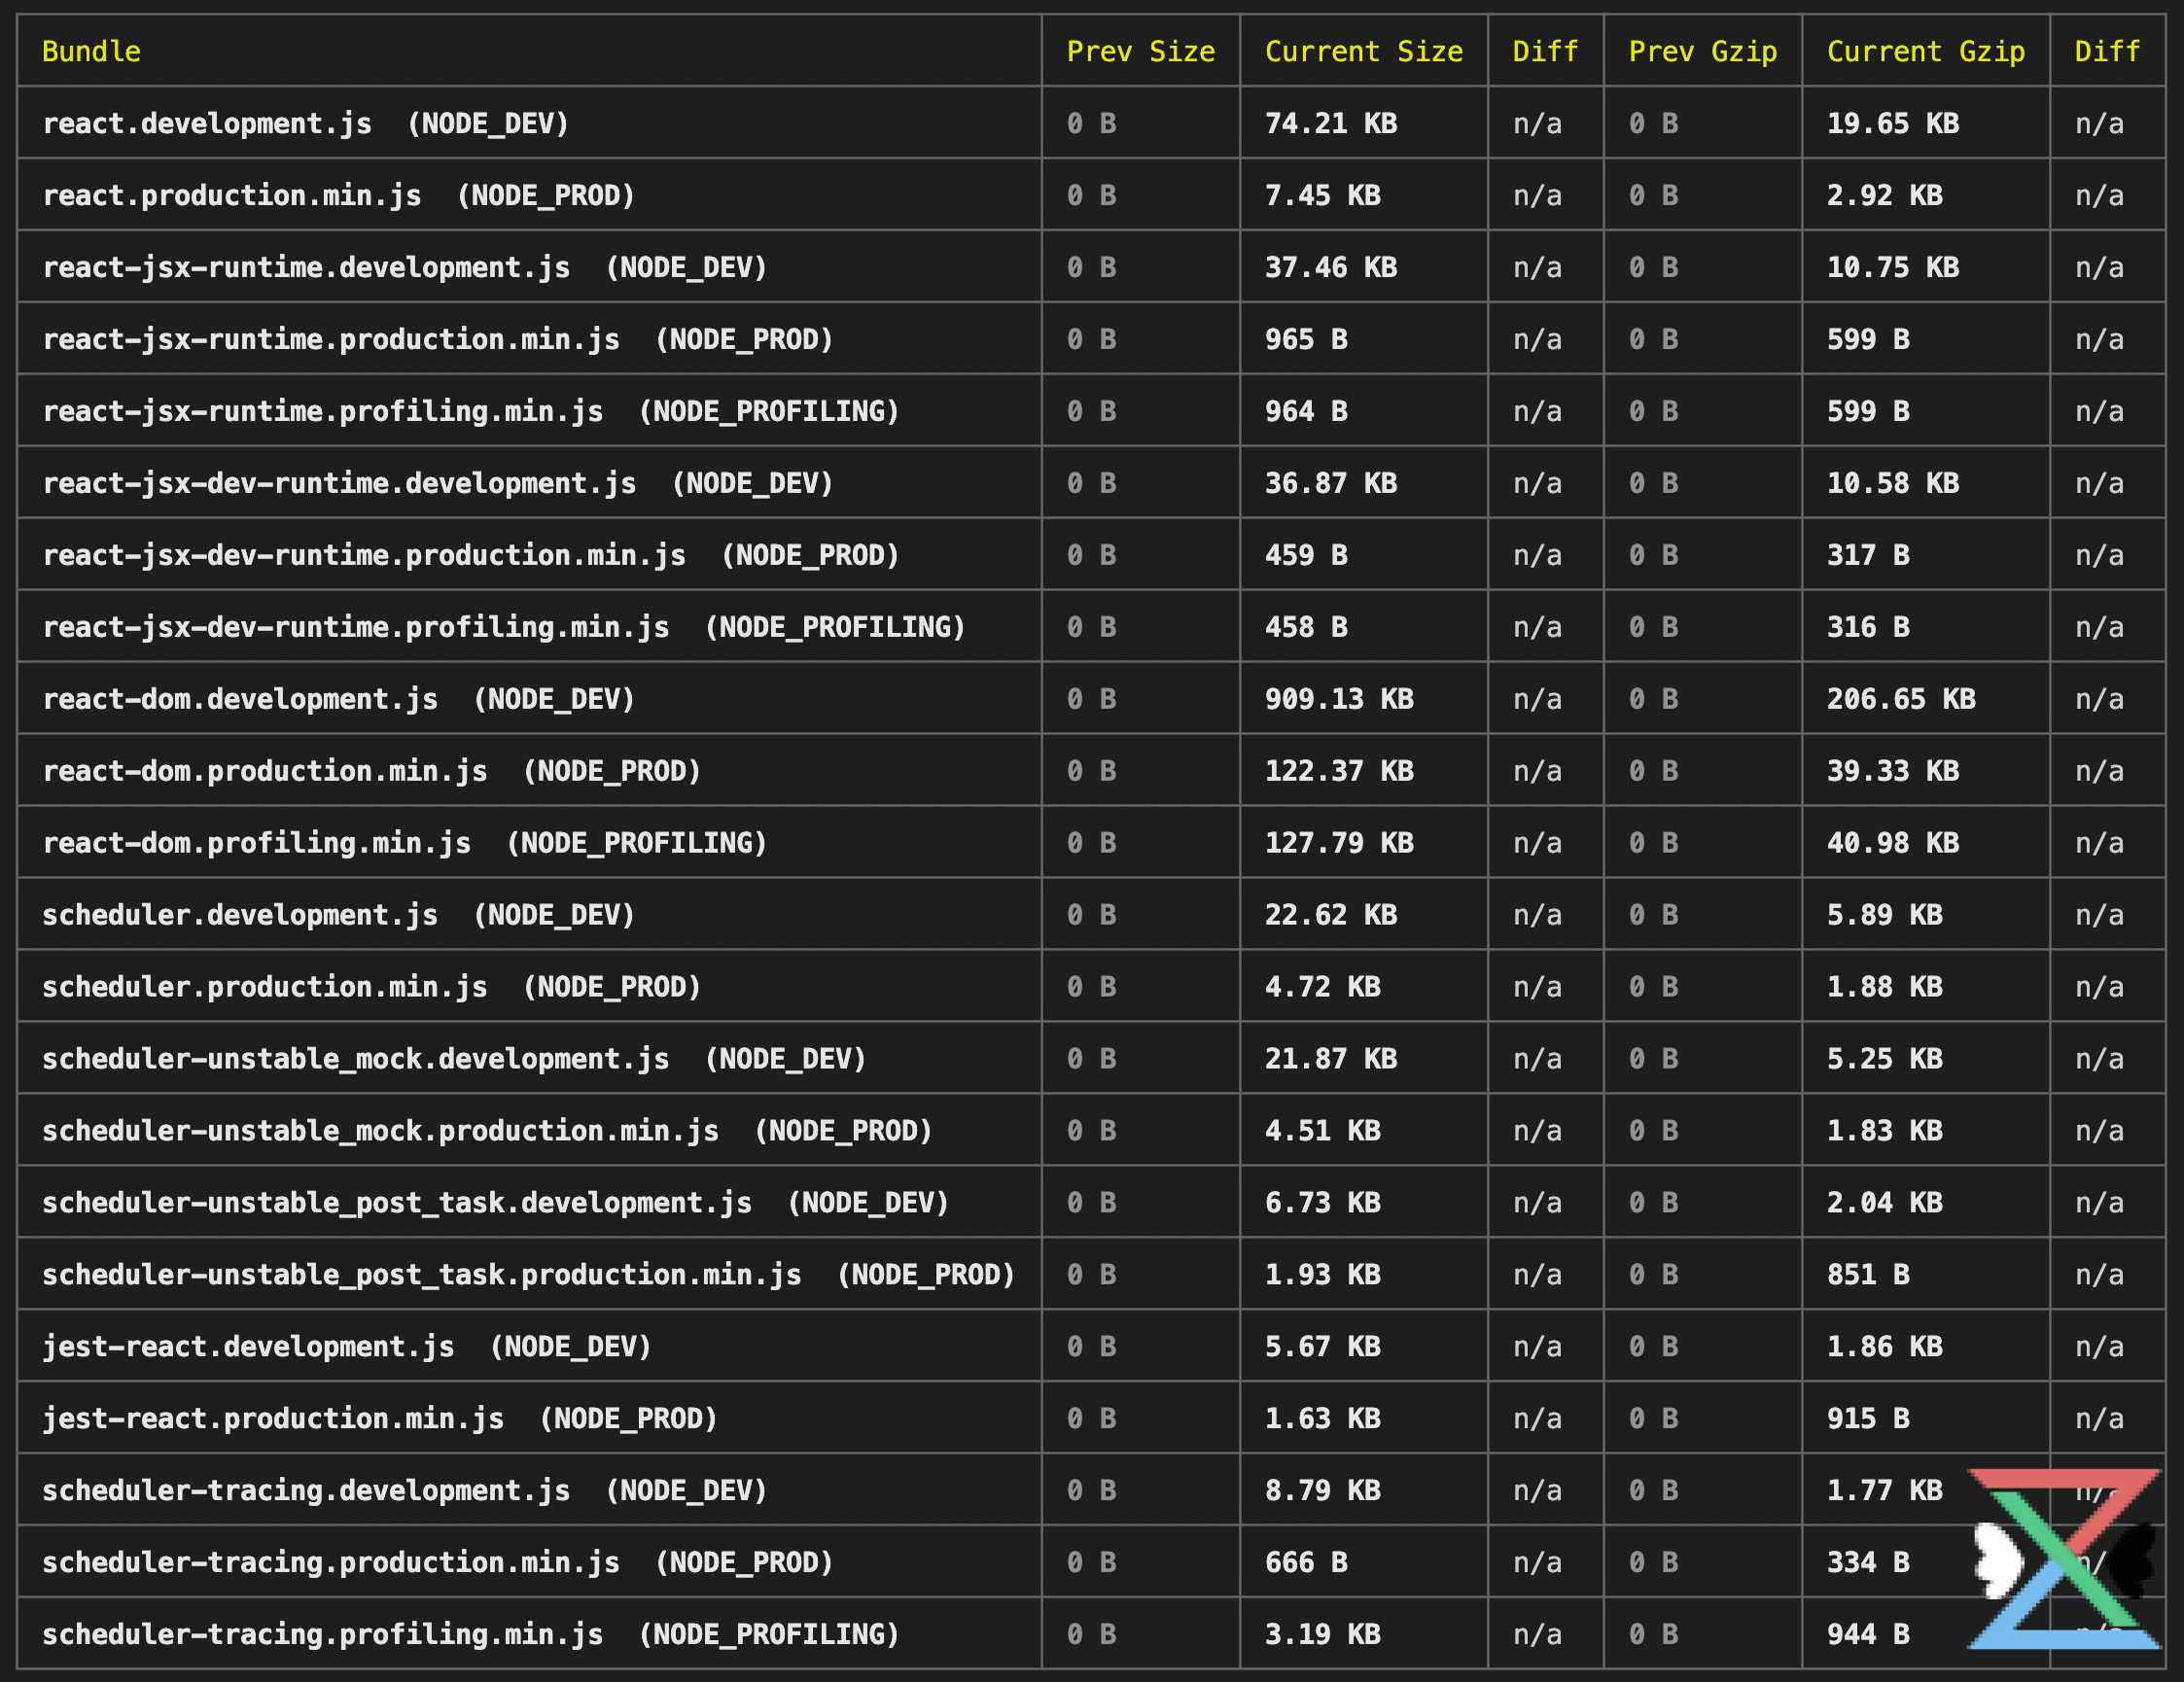
Task: Select jest-react.development.js bundle name
Action: [248, 1347]
